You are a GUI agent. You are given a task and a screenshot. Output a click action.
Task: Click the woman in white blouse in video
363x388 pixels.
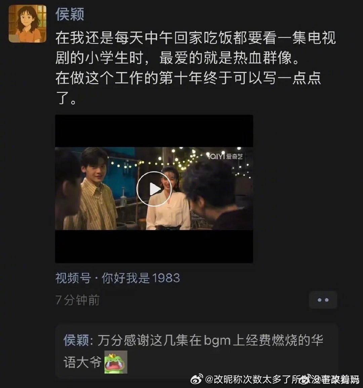coord(168,198)
